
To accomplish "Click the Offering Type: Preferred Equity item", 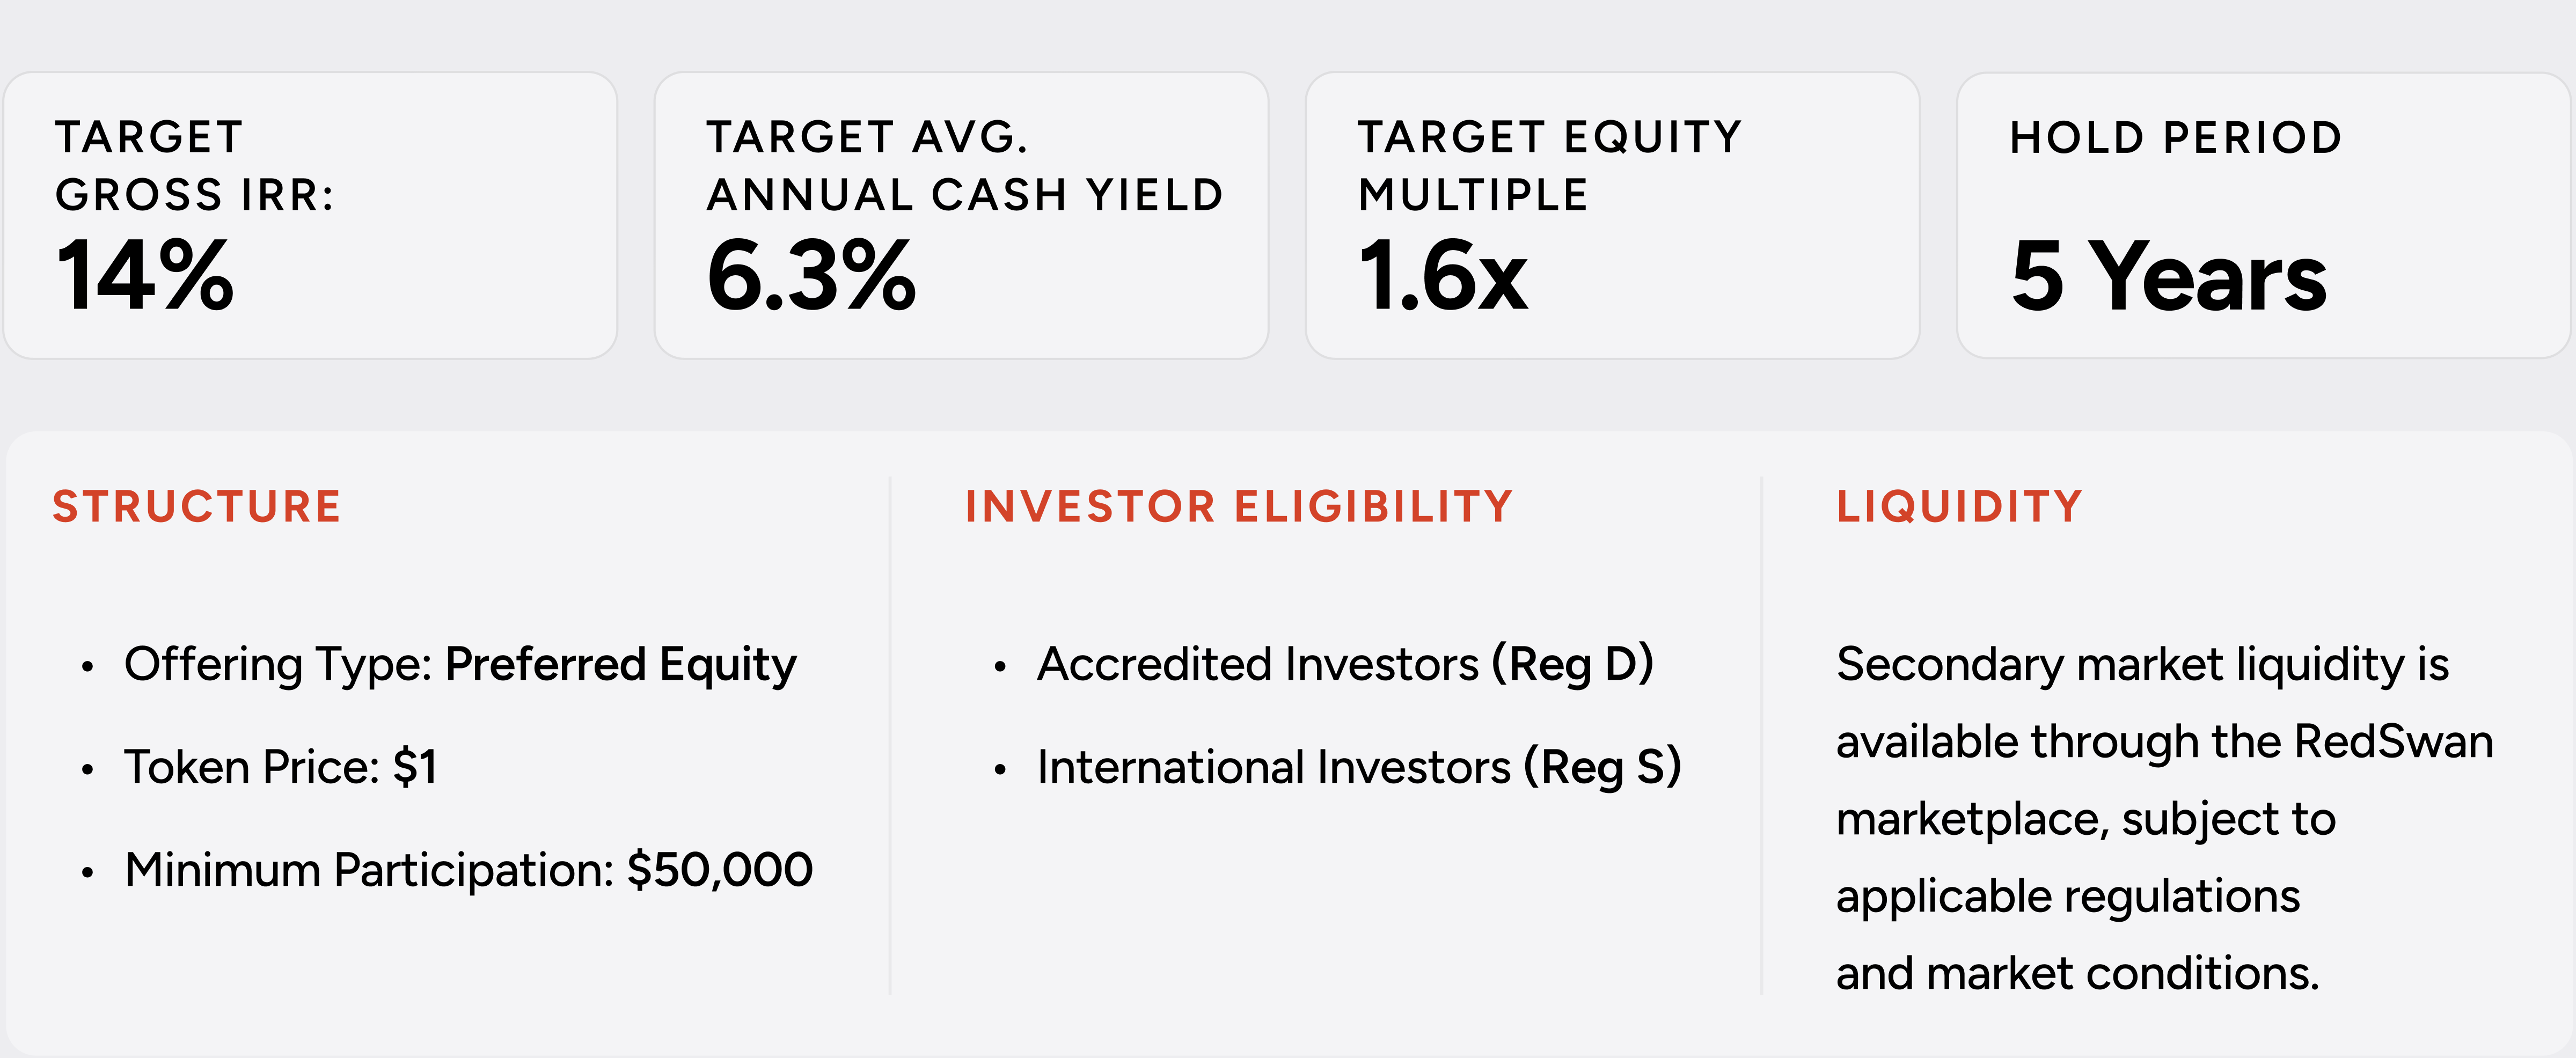I will [x=460, y=665].
